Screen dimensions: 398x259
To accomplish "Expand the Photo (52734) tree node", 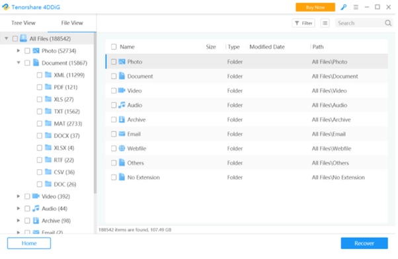I will (19, 50).
